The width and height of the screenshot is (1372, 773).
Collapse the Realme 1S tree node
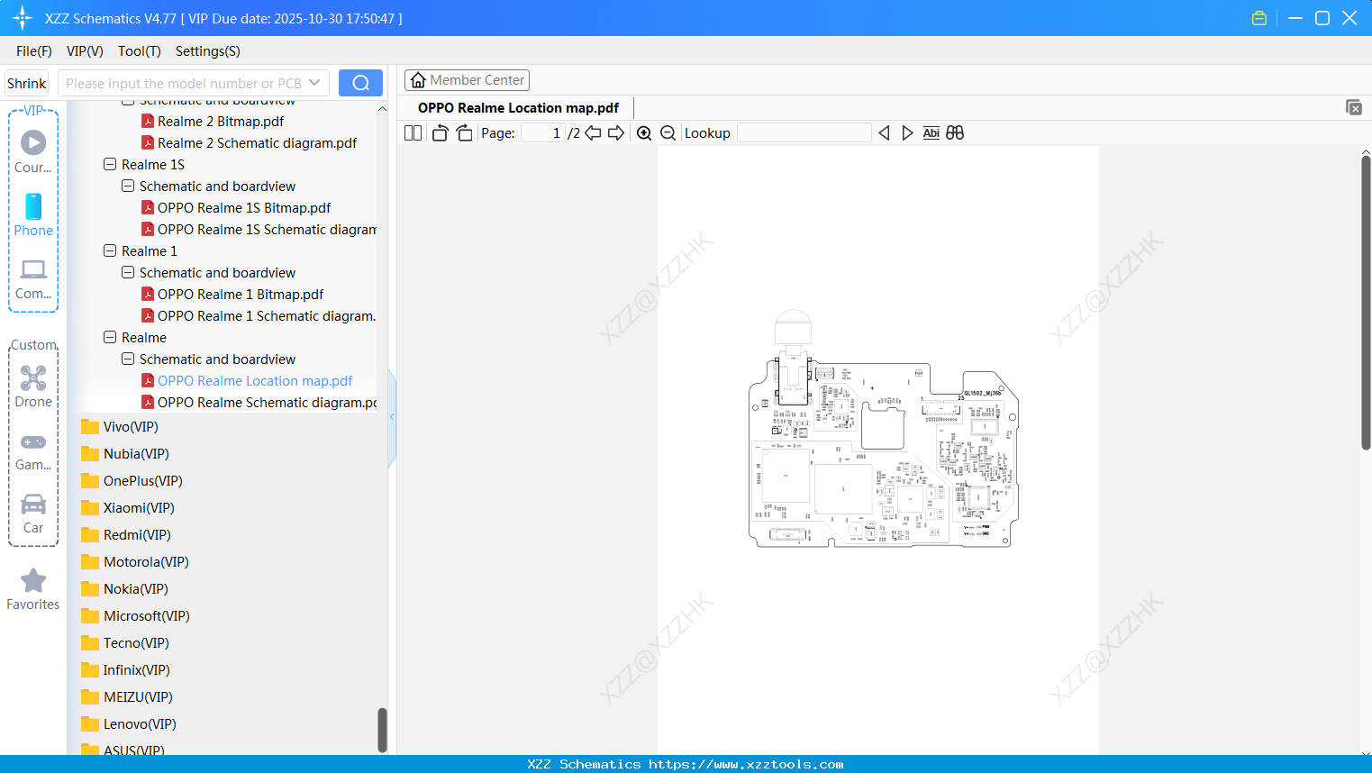pyautogui.click(x=110, y=165)
